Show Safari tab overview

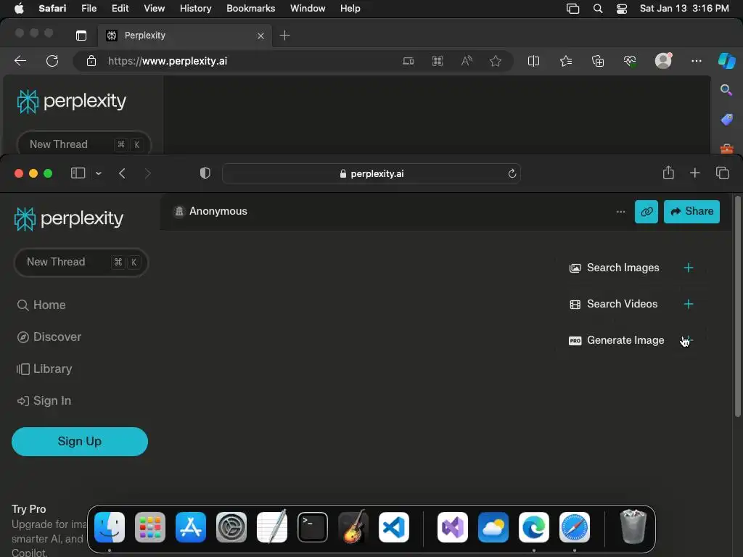pyautogui.click(x=722, y=173)
